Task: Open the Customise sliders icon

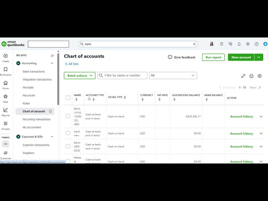Action: click(5, 153)
